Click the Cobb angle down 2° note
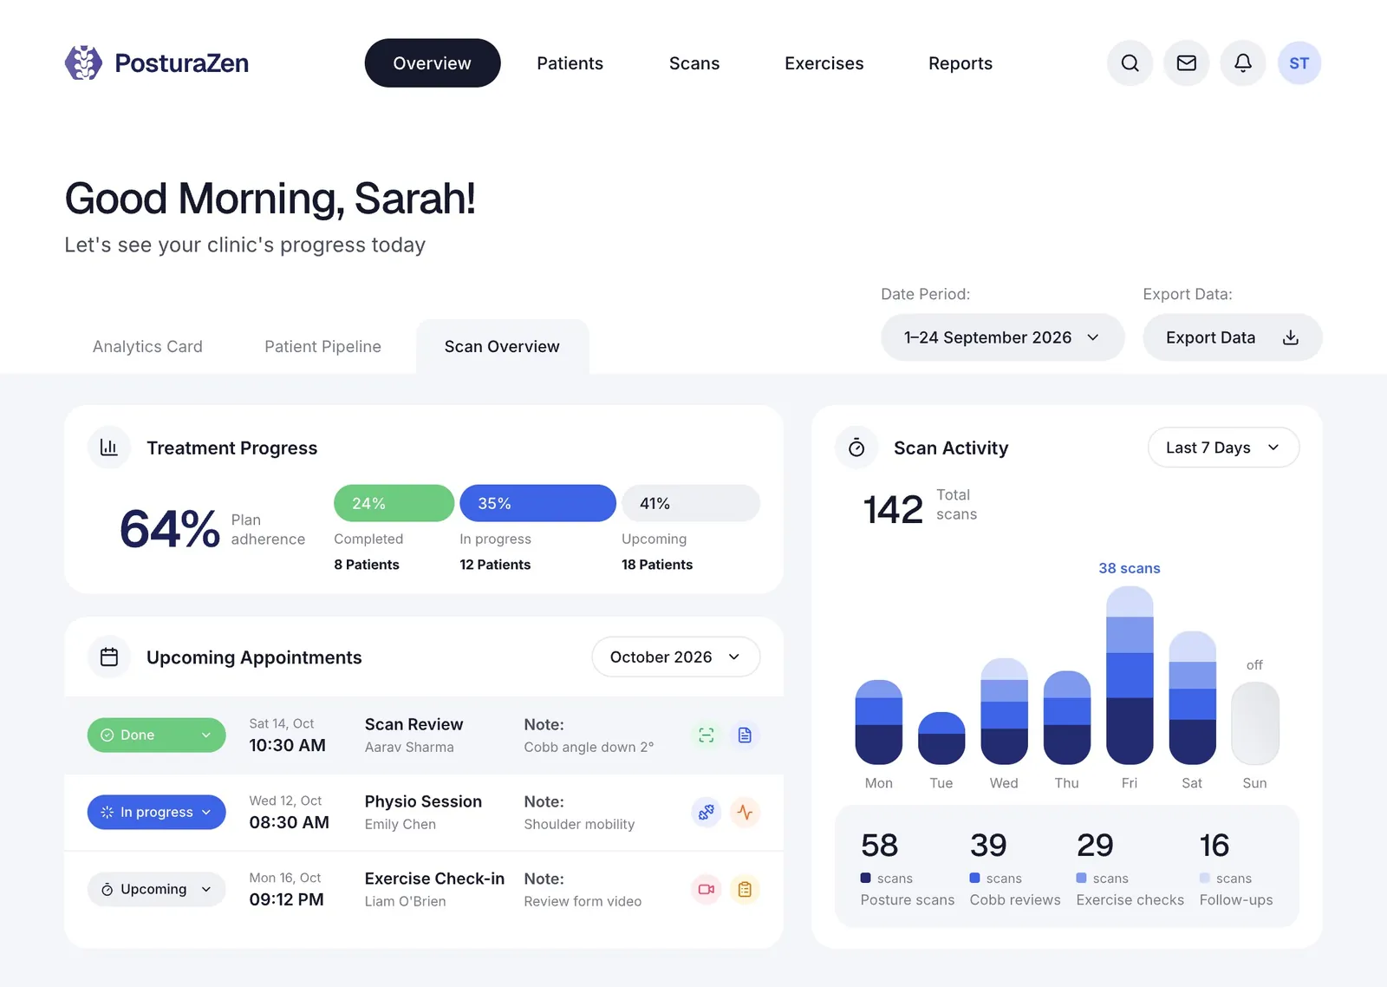 click(589, 747)
